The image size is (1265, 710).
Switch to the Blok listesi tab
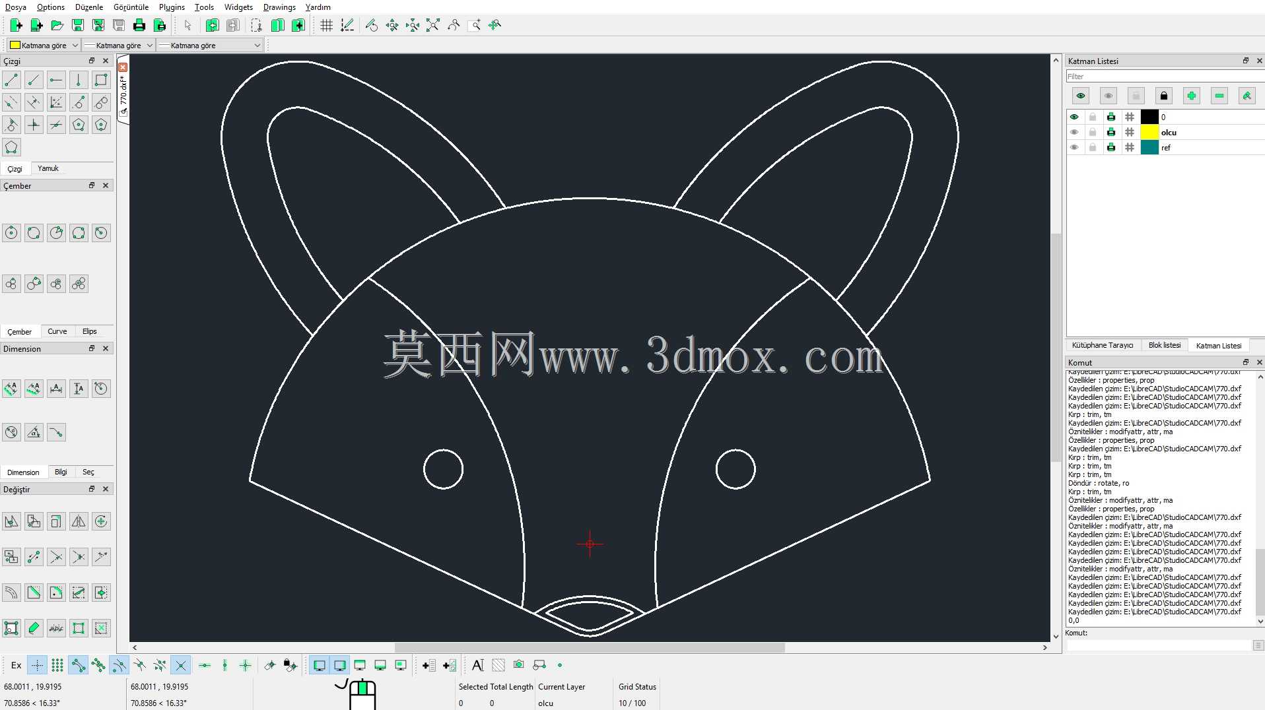click(1164, 345)
